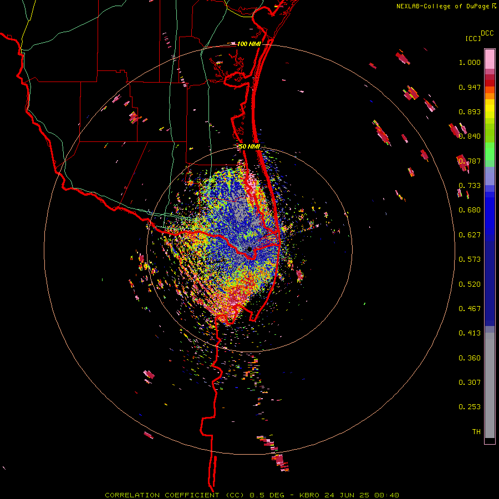Click the 0.733 legend value
The image size is (499, 499).
point(470,186)
